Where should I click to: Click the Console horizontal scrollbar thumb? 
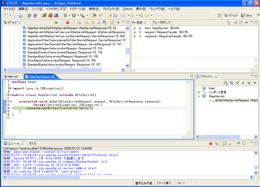click(x=44, y=177)
